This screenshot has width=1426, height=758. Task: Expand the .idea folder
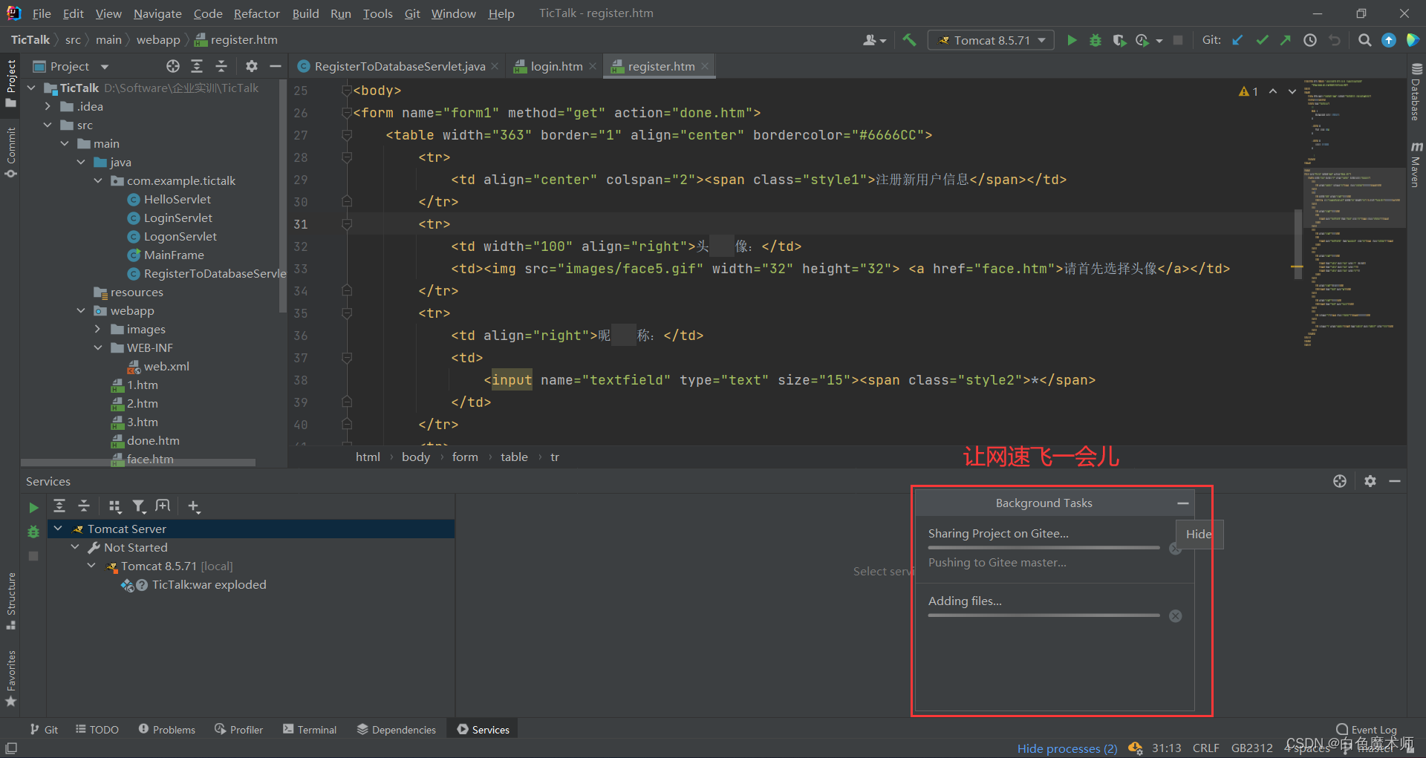pyautogui.click(x=48, y=106)
